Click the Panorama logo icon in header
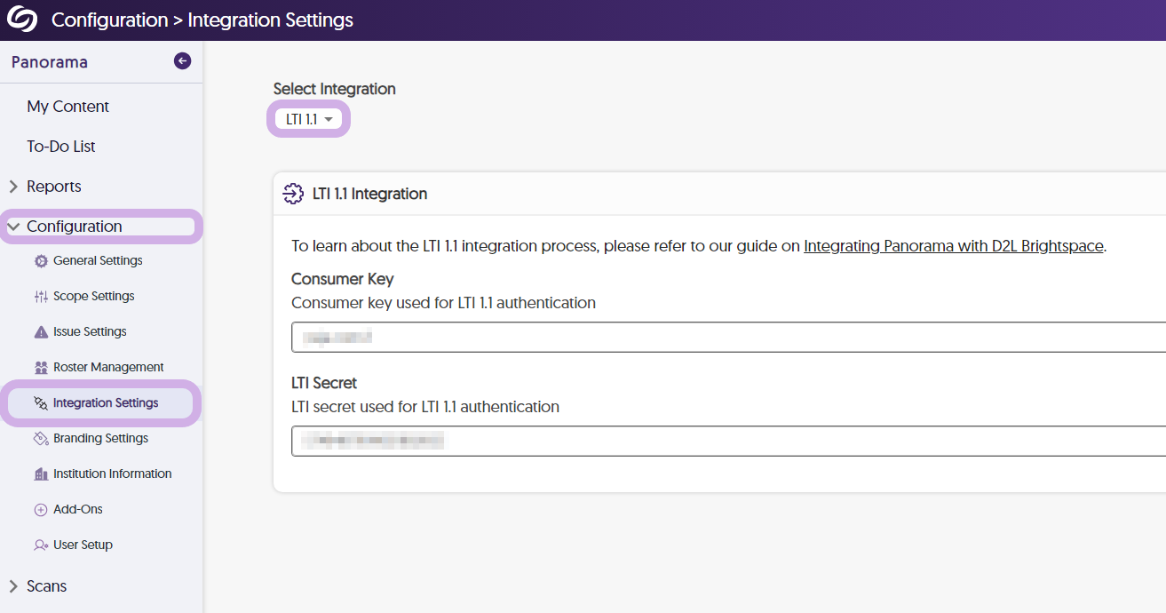This screenshot has height=613, width=1166. point(22,20)
